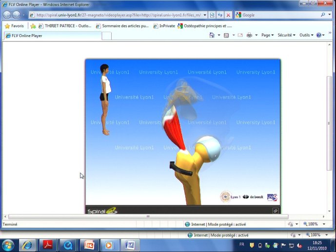Click the Action Center flag tray icon

click(x=283, y=245)
